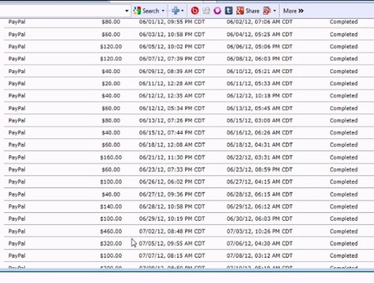Screen dimensions: 374x283
Task: Click the purple circle toolbar icon
Action: [x=217, y=11]
